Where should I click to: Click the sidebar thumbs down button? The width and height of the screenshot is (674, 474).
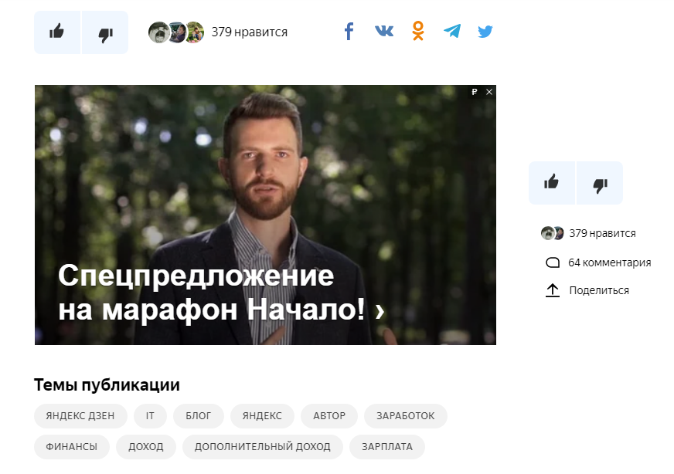(600, 183)
